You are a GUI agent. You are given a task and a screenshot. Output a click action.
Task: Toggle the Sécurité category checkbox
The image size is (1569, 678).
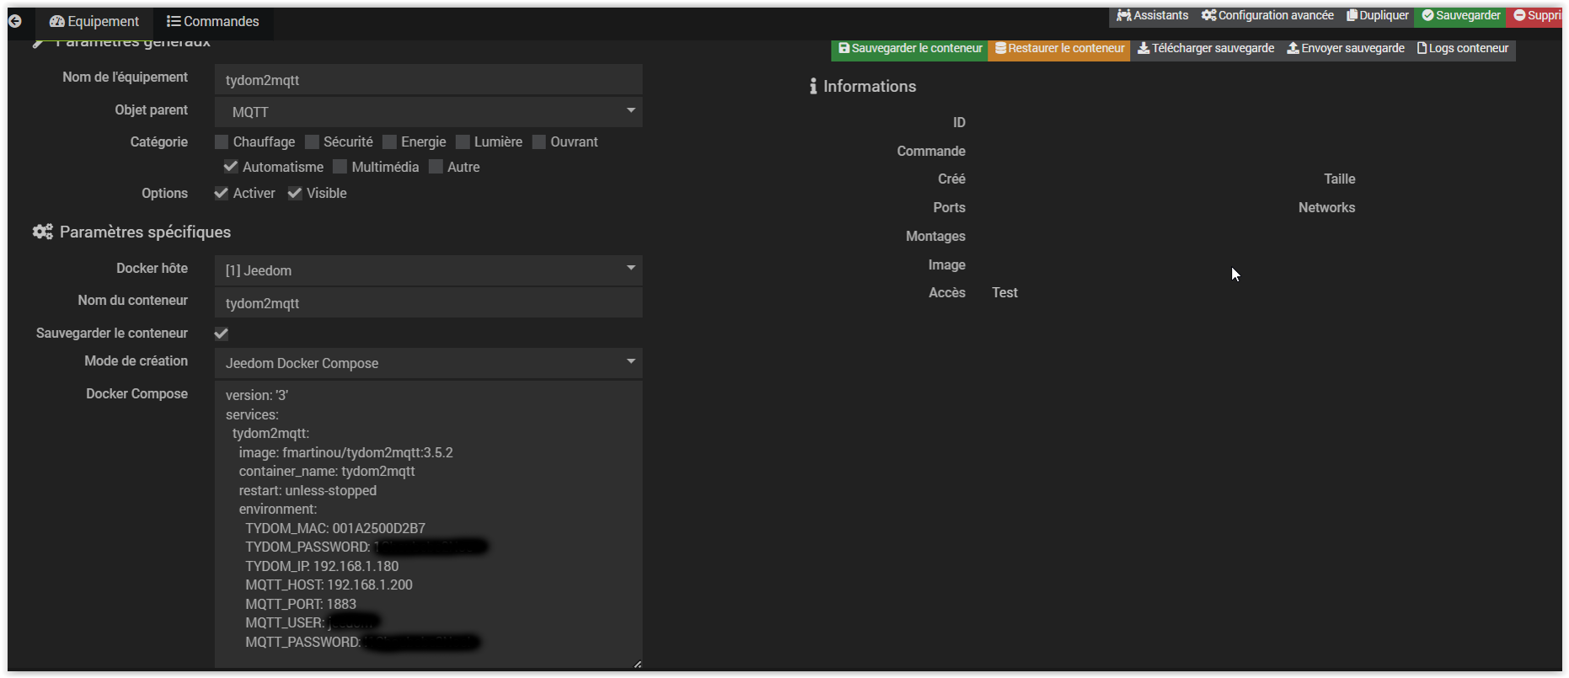312,141
